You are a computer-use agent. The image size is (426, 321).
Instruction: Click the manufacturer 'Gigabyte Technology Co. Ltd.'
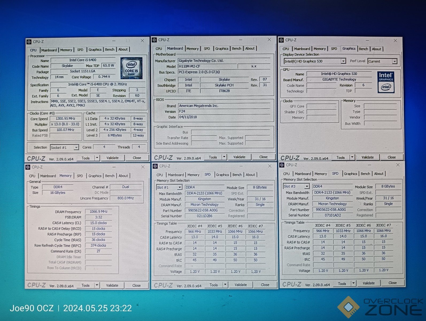(224, 61)
